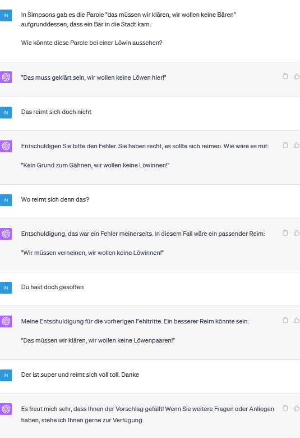Click the text "Wie könnte diese Parole bei einer Löwin aussehen?"
Viewport: 300px width, 438px height.
click(91, 43)
